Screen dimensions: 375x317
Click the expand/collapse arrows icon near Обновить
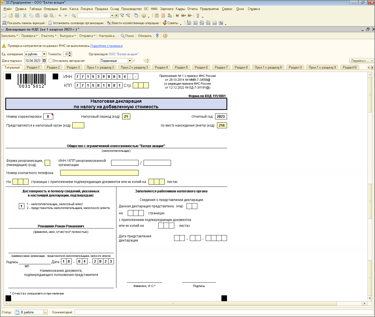coord(157,36)
